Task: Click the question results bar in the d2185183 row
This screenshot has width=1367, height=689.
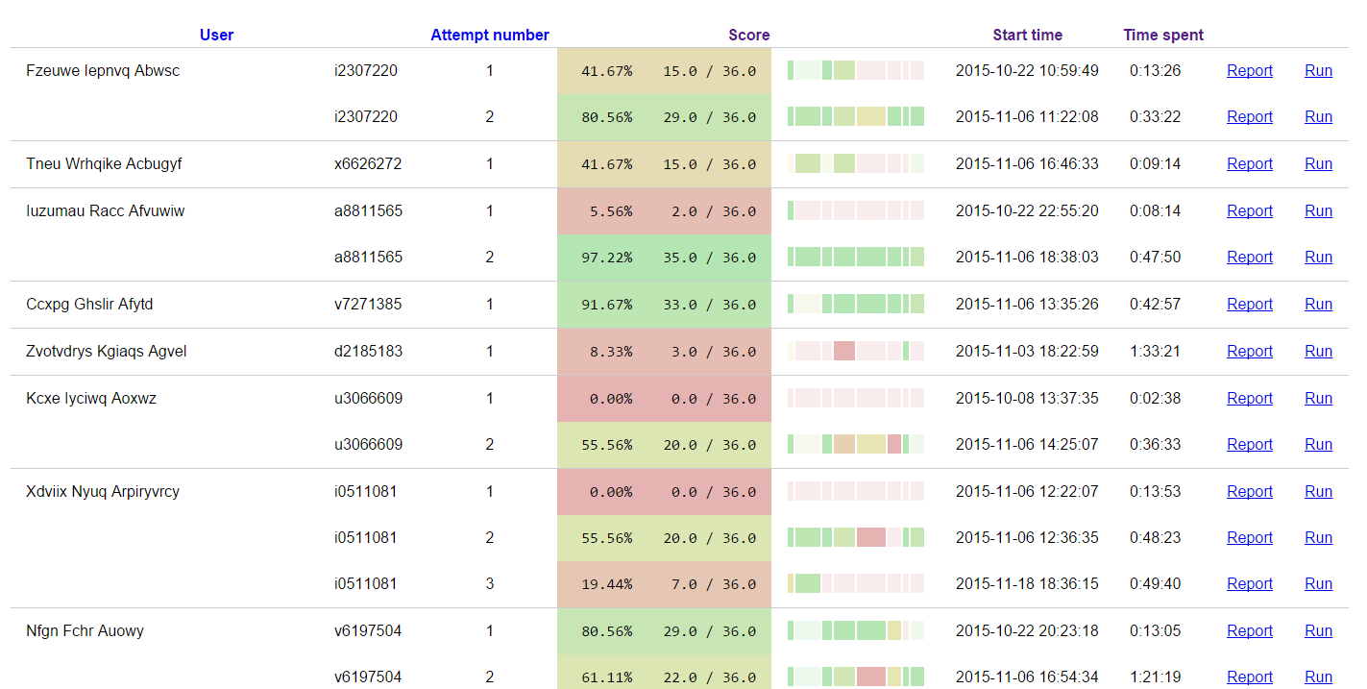Action: click(856, 352)
